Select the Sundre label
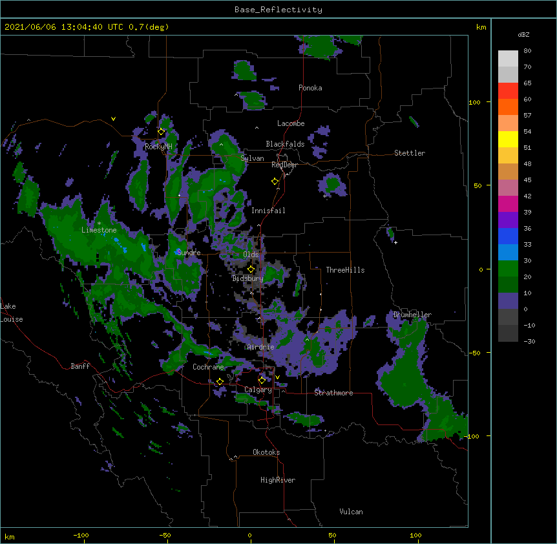Image resolution: width=557 pixels, height=544 pixels. click(x=189, y=253)
